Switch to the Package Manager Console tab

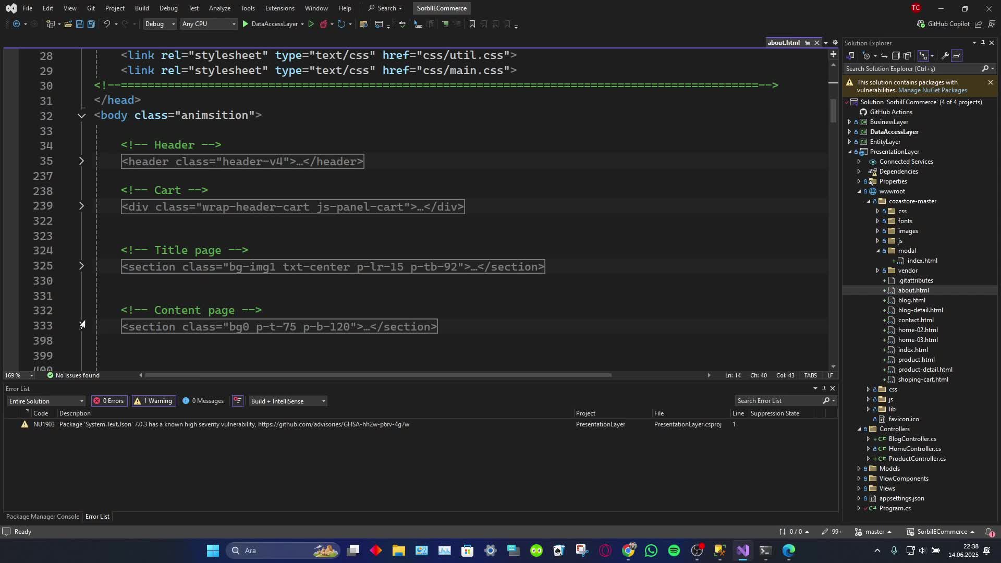(x=43, y=517)
